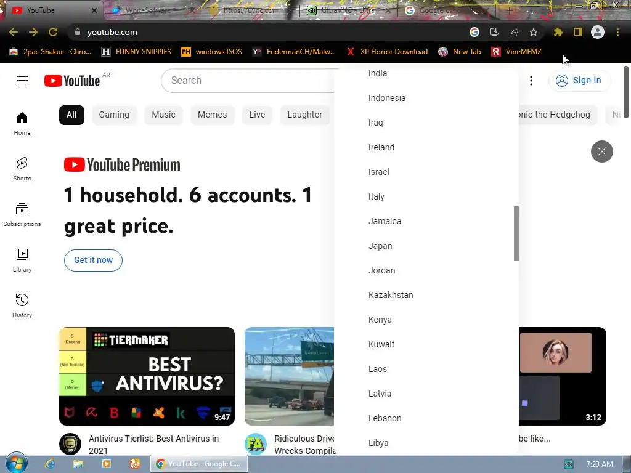Click the share page icon in the address bar

[x=514, y=32]
